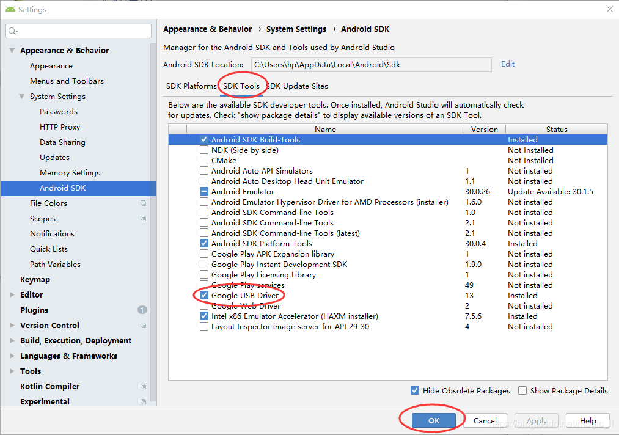Image resolution: width=619 pixels, height=435 pixels.
Task: Expand the Tools section
Action: 12,371
